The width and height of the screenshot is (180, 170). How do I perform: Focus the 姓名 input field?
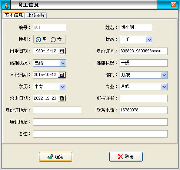click(136, 28)
